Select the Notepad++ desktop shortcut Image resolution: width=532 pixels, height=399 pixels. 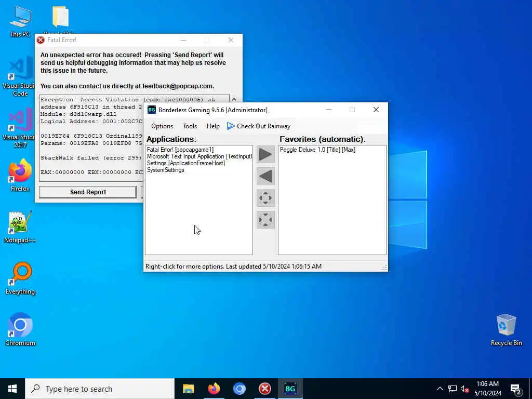pyautogui.click(x=20, y=227)
